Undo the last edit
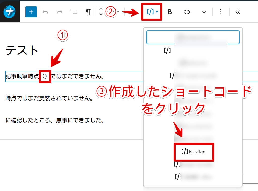The image size is (258, 191). [45, 12]
